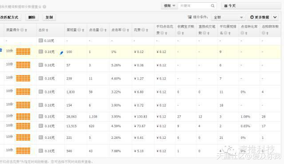This screenshot has height=164, width=284.
Task: Click the help icon under 平均展现排名 header
Action: coord(225,33)
